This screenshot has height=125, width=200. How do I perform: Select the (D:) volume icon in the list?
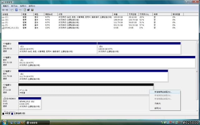[x=3, y=20]
